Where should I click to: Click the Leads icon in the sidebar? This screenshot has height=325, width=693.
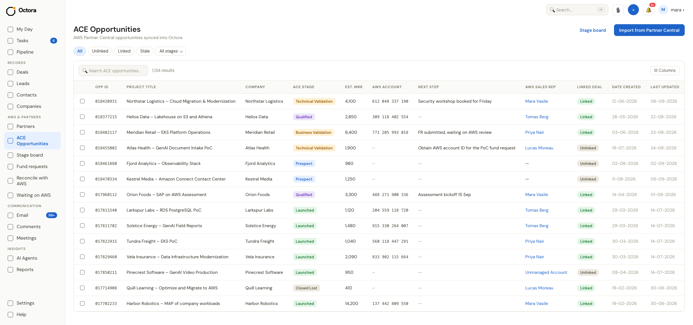point(10,84)
